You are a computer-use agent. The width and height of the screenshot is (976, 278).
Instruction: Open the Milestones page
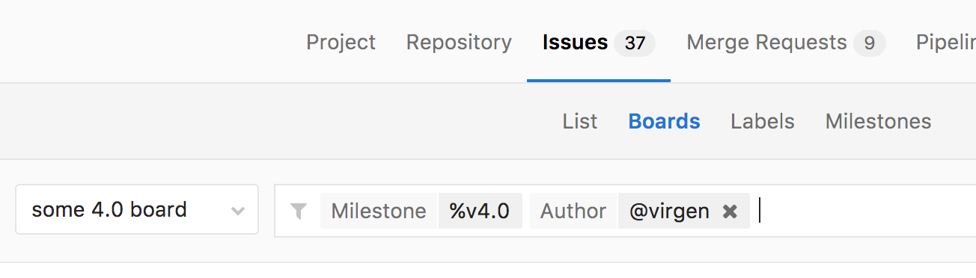(878, 121)
